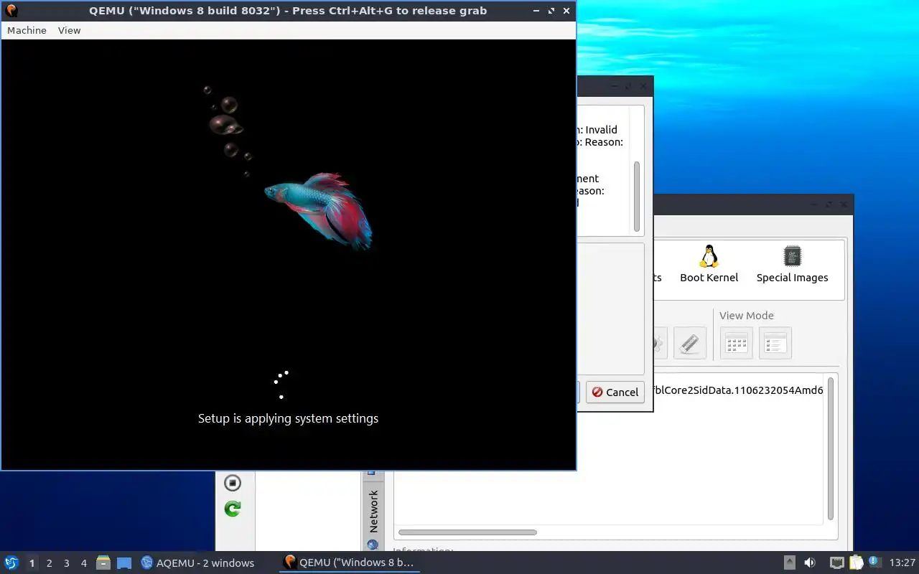Open the network tray indicator
Screen dimensions: 919x574
point(836,563)
